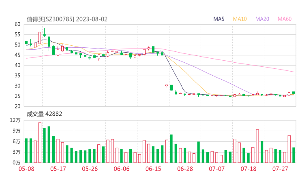Click the 05-26 date axis label

point(90,169)
